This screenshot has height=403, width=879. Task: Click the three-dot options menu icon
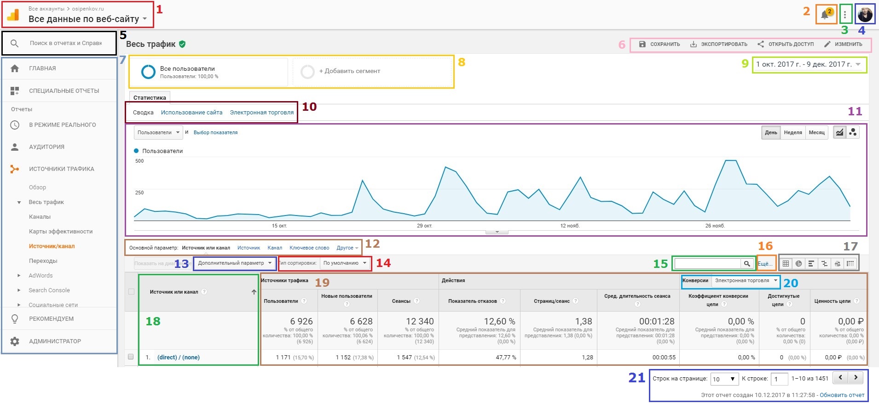point(845,15)
